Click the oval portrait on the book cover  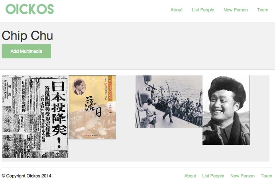pos(79,87)
